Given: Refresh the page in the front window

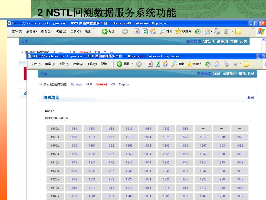Looking at the screenshot, I should pyautogui.click(x=158, y=64).
